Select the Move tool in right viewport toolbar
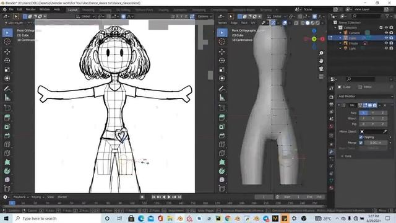The image size is (396, 223). tap(222, 51)
